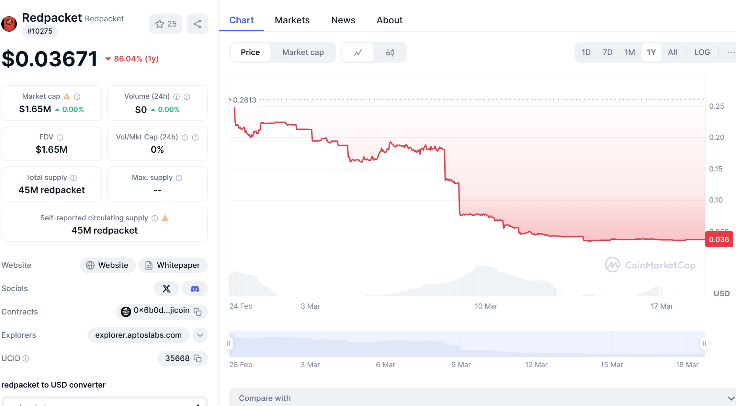Screen dimensions: 736x406
Task: Open the Discord social link
Action: click(195, 289)
